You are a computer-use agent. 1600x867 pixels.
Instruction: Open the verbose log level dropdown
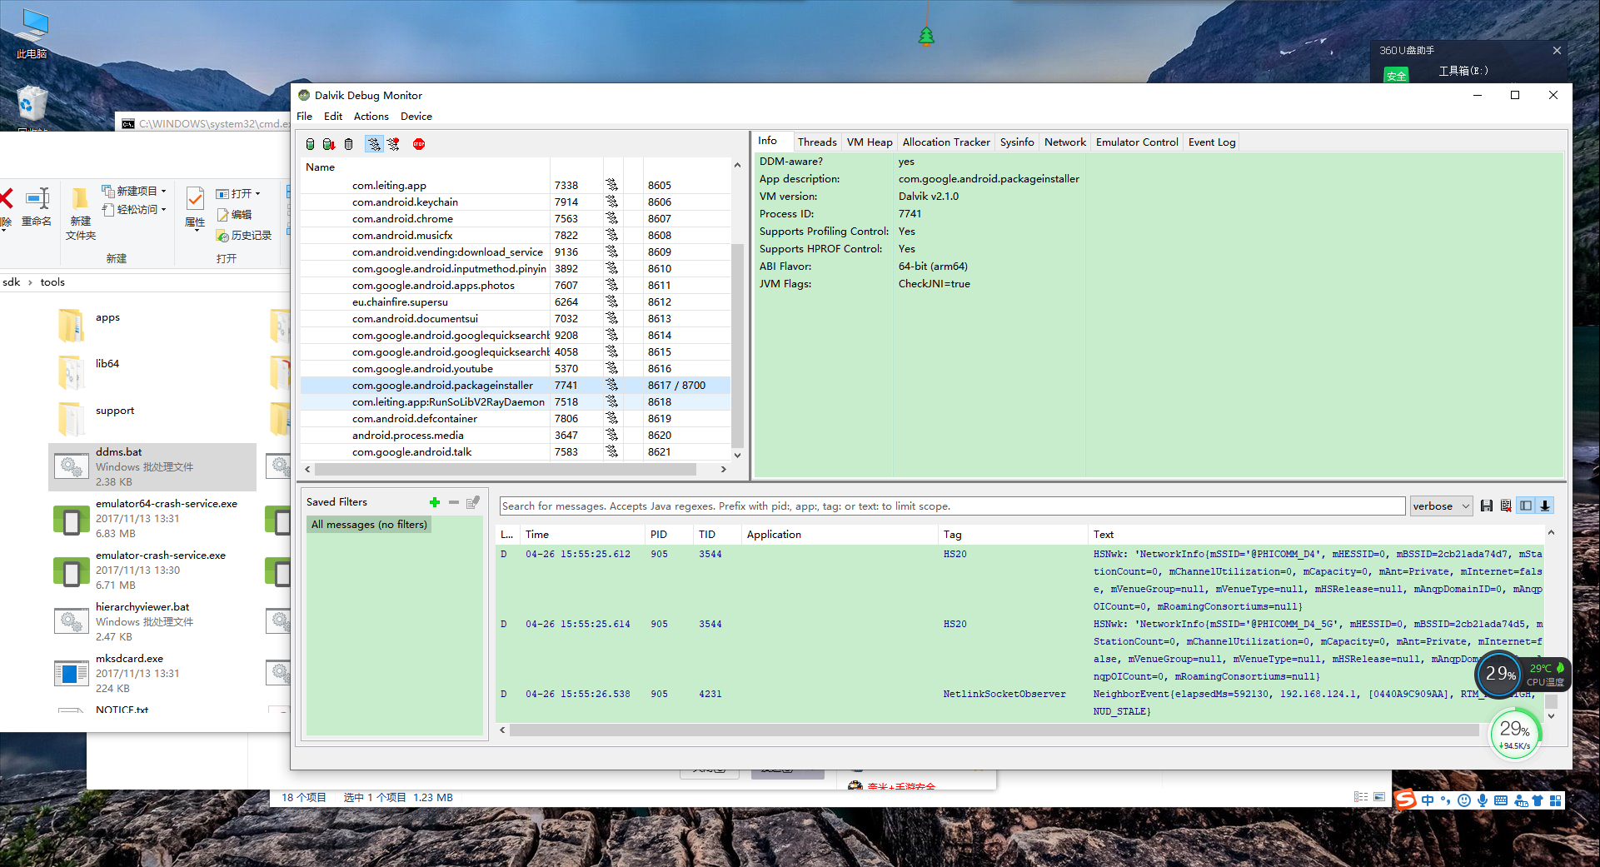[x=1441, y=506]
